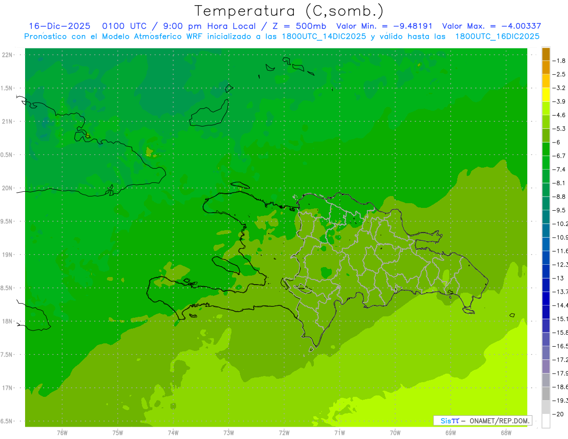Click the '20N' latitude label
This screenshot has height=439, width=568.
pyautogui.click(x=7, y=188)
